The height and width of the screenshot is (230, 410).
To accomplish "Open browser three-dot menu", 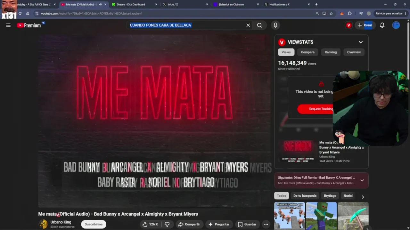I will pos(406,13).
